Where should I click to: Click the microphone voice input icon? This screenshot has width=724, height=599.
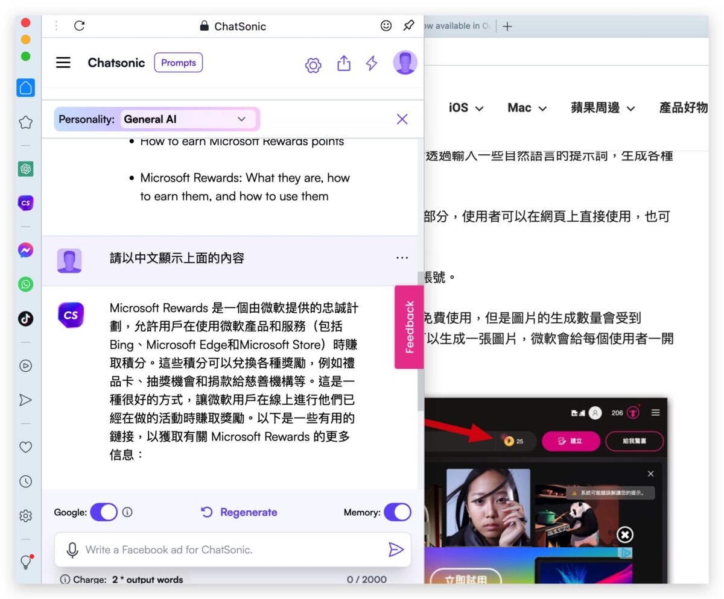[72, 550]
